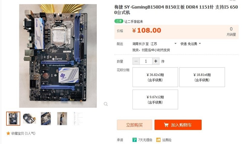Select the ¥18.81x6期 installment option
Image resolution: width=242 pixels, height=144 pixels.
click(x=202, y=77)
